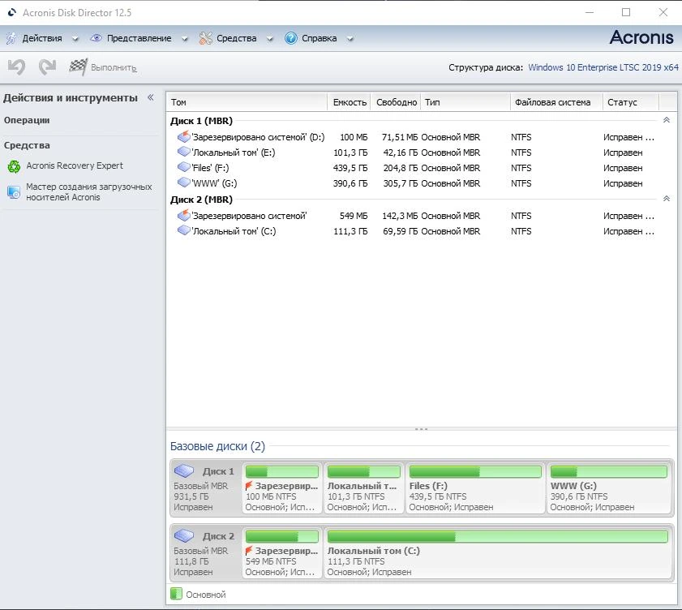Screen dimensions: 682x610
Task: Select WWW (G:) usage bar in disk map
Action: coord(609,471)
